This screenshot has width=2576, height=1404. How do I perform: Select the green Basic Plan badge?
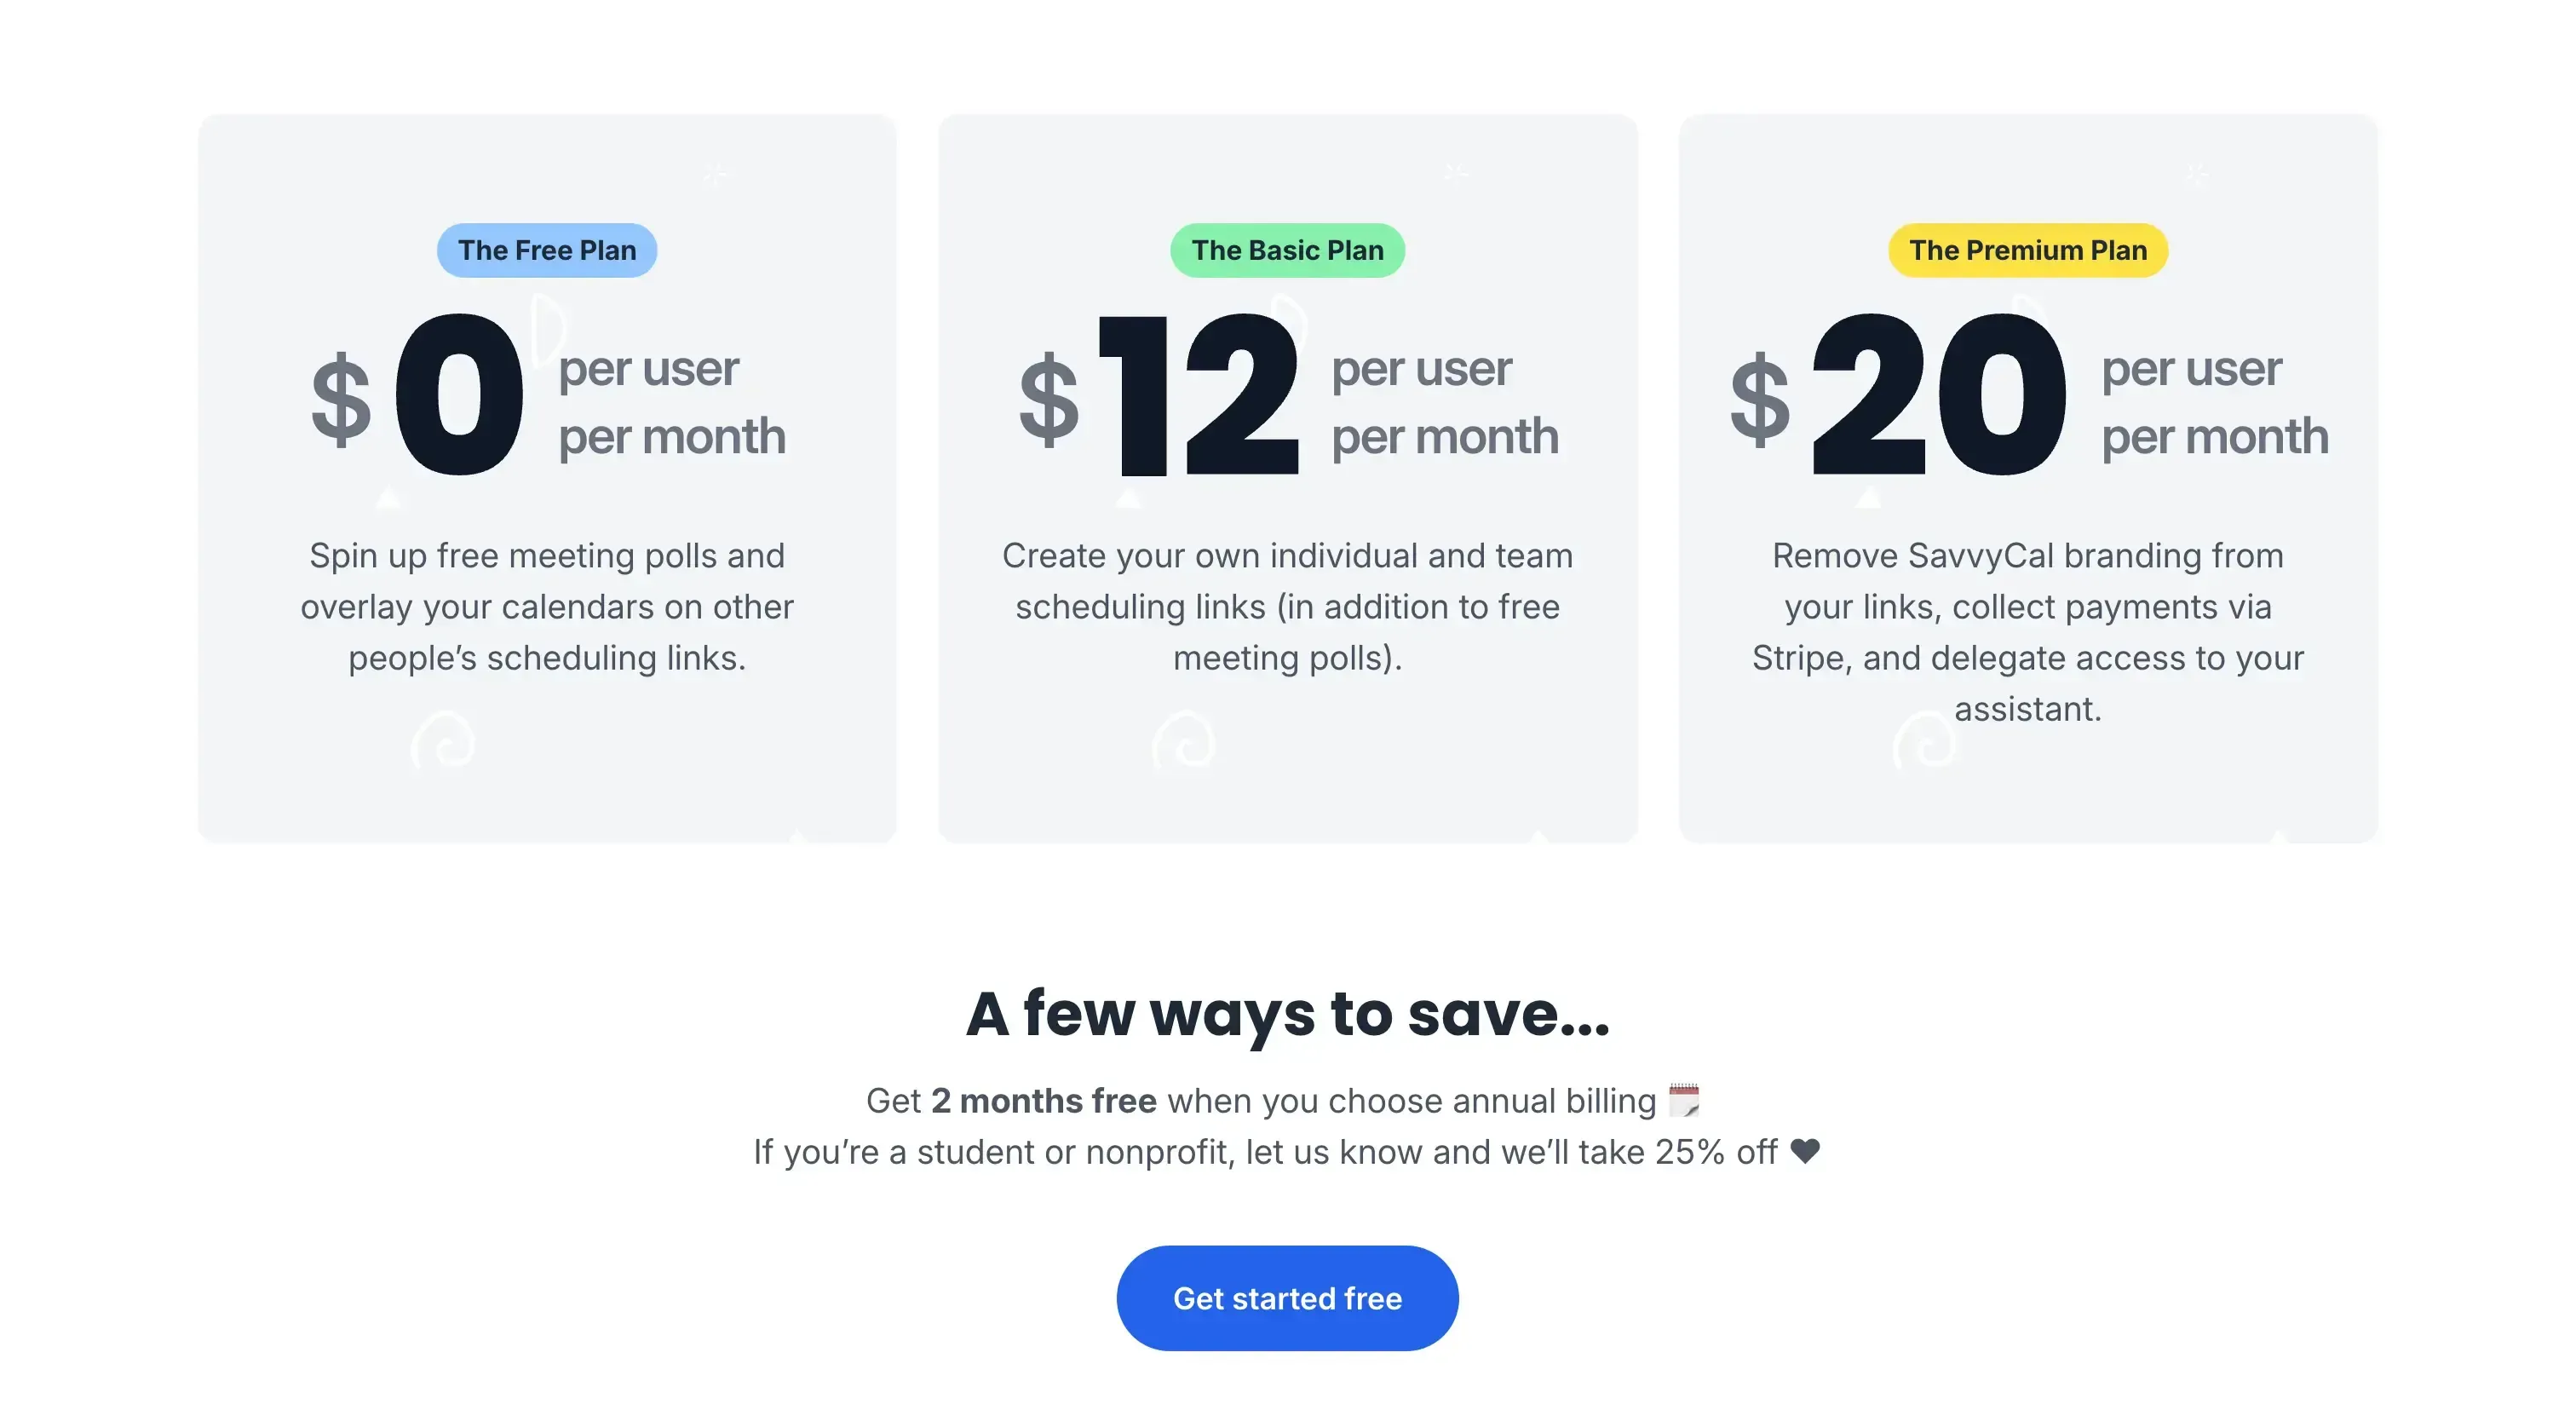[x=1286, y=250]
